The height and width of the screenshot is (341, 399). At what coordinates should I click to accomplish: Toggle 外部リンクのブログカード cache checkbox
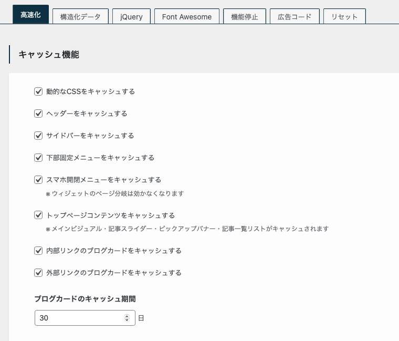point(38,273)
